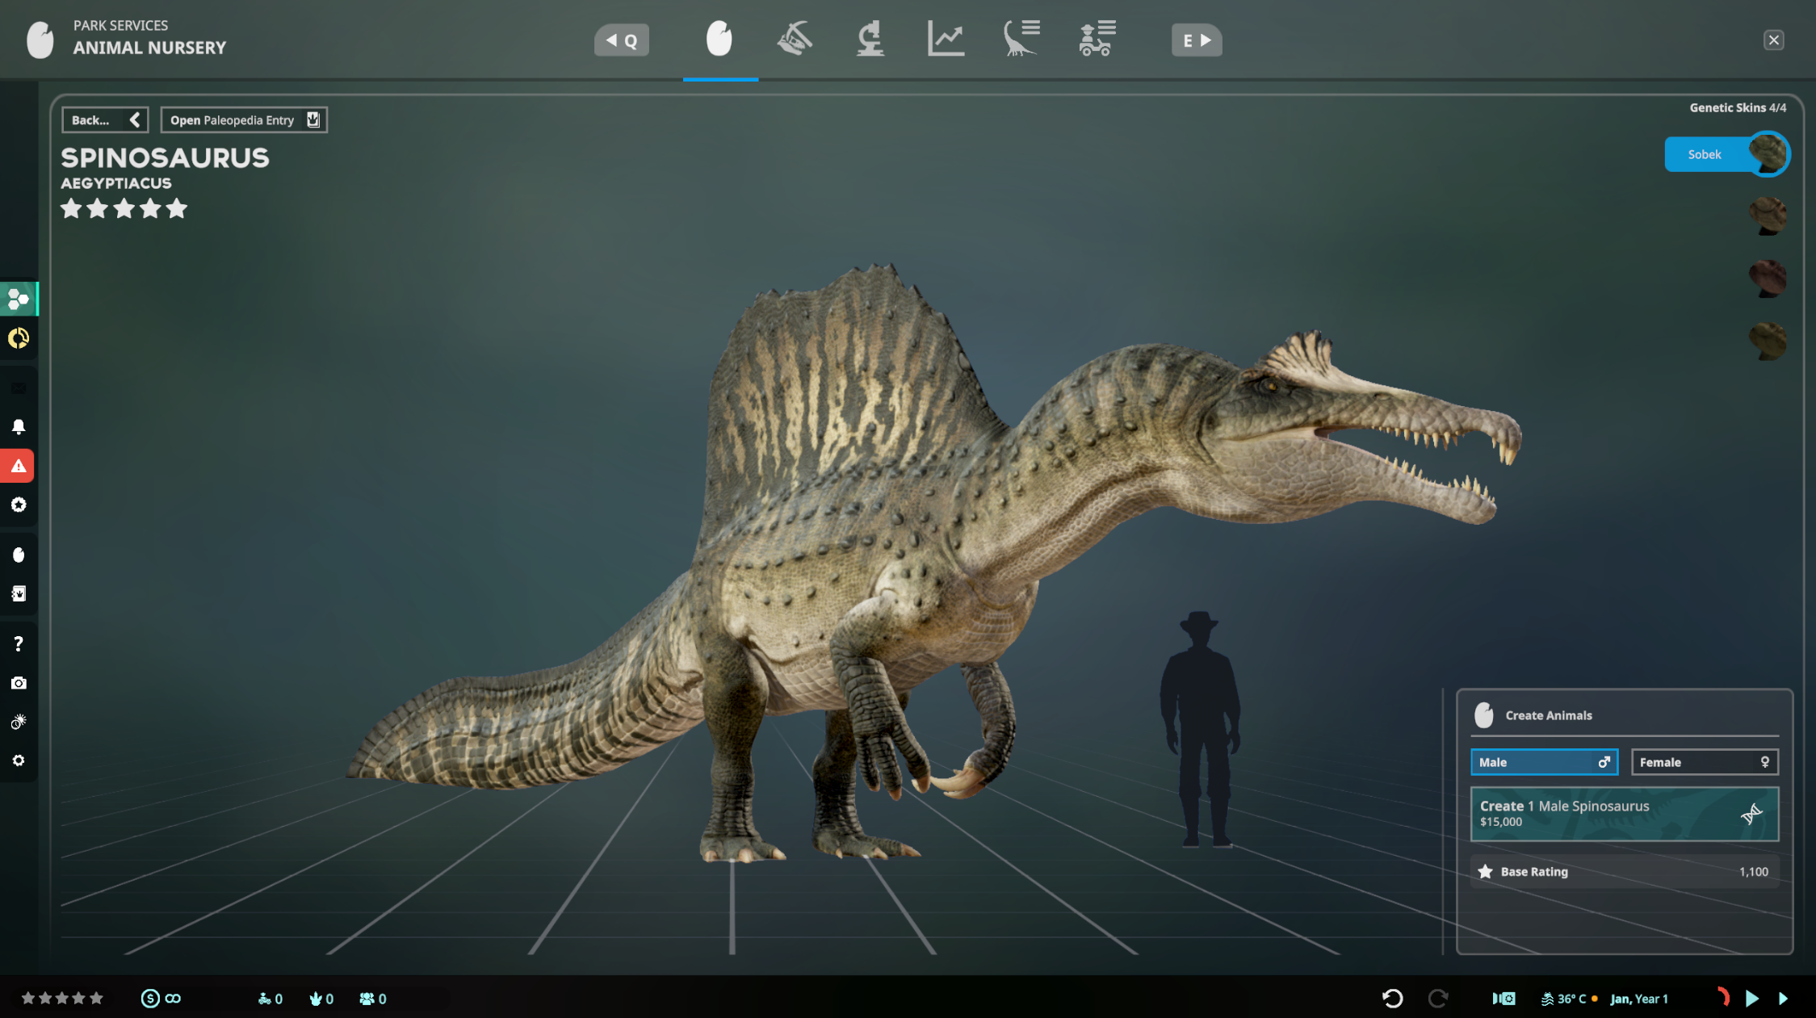Image resolution: width=1816 pixels, height=1018 pixels.
Task: Open the line chart statistics tab
Action: (946, 40)
